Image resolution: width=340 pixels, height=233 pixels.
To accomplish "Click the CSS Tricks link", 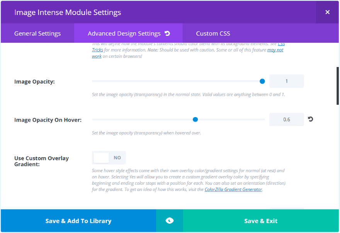I will (x=281, y=44).
